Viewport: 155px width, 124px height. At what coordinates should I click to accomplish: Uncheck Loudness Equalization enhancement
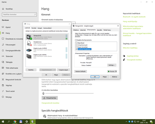[x=77, y=49]
